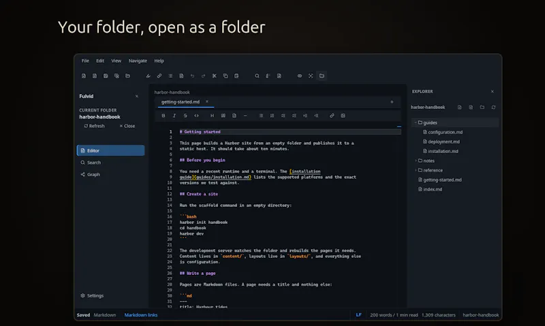Close the Fulvid sidebar panel
The width and height of the screenshot is (545, 326).
click(137, 96)
